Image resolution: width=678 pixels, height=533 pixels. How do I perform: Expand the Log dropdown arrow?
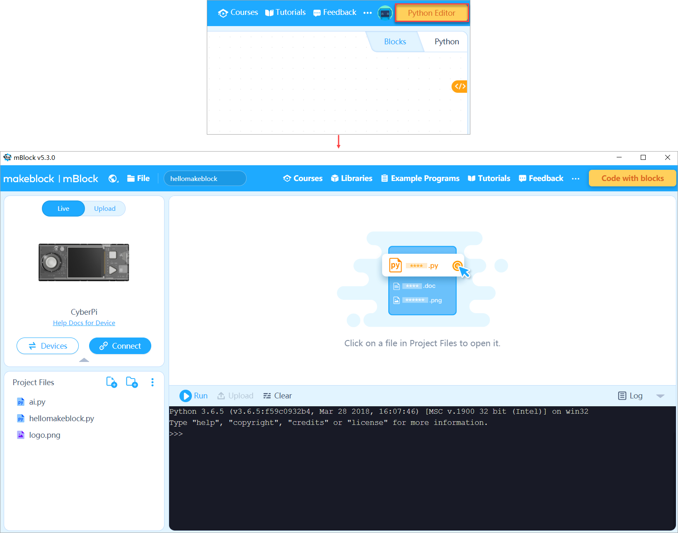(x=660, y=396)
